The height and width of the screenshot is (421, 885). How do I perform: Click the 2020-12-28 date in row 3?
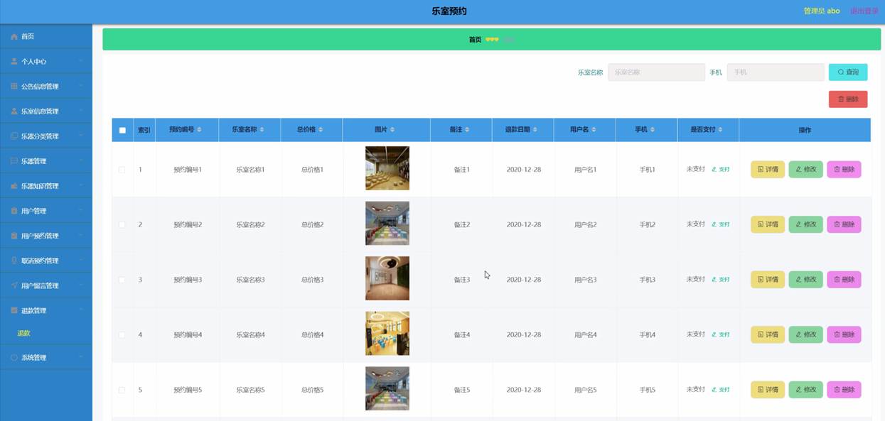[524, 280]
